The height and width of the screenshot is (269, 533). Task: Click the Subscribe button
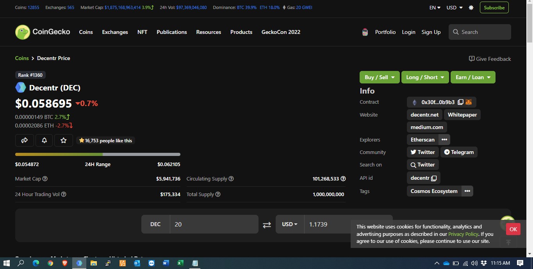pyautogui.click(x=494, y=7)
